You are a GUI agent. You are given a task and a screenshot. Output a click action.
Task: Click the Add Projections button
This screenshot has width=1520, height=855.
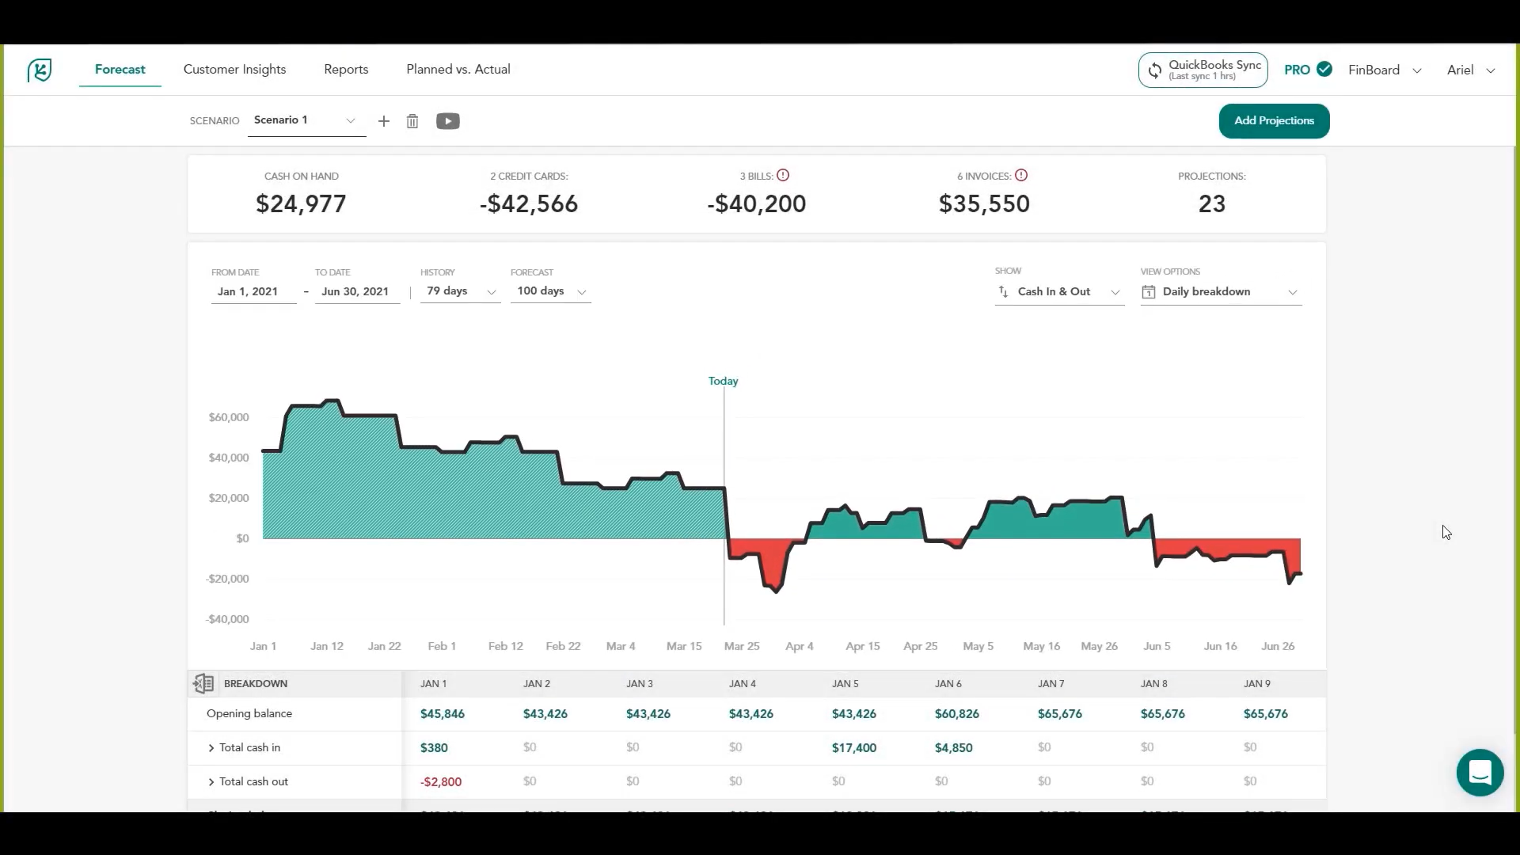1274,120
